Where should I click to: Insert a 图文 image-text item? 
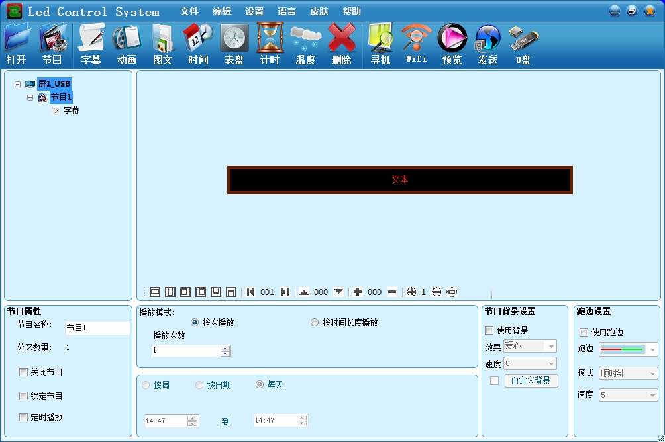pos(162,44)
